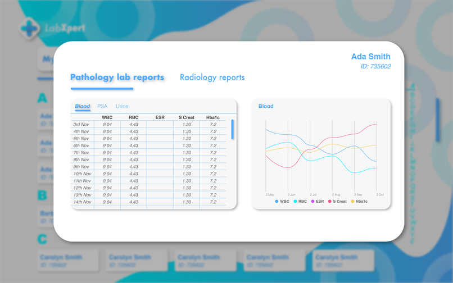Viewport: 453px width, 283px height.
Task: Toggle the Hba1c yellow legend entry
Action: click(359, 201)
